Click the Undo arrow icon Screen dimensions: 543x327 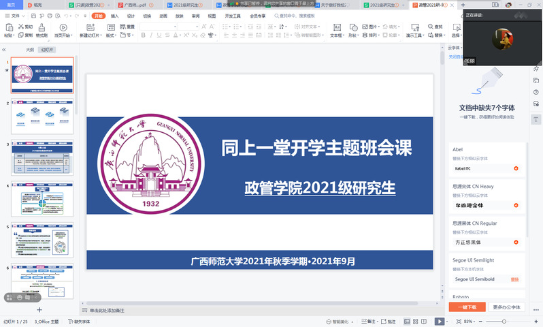click(66, 16)
